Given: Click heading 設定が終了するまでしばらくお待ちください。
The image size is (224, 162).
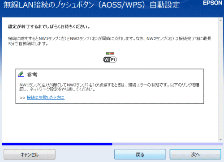Looking at the screenshot, I should pos(49,27).
